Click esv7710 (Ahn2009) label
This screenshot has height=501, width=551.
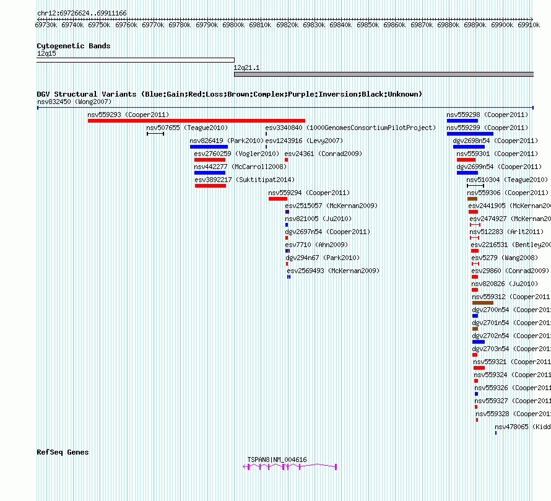(316, 245)
